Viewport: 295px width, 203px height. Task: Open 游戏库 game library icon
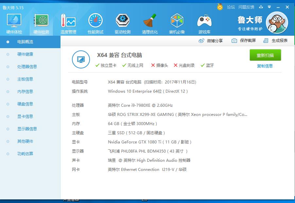point(204,24)
